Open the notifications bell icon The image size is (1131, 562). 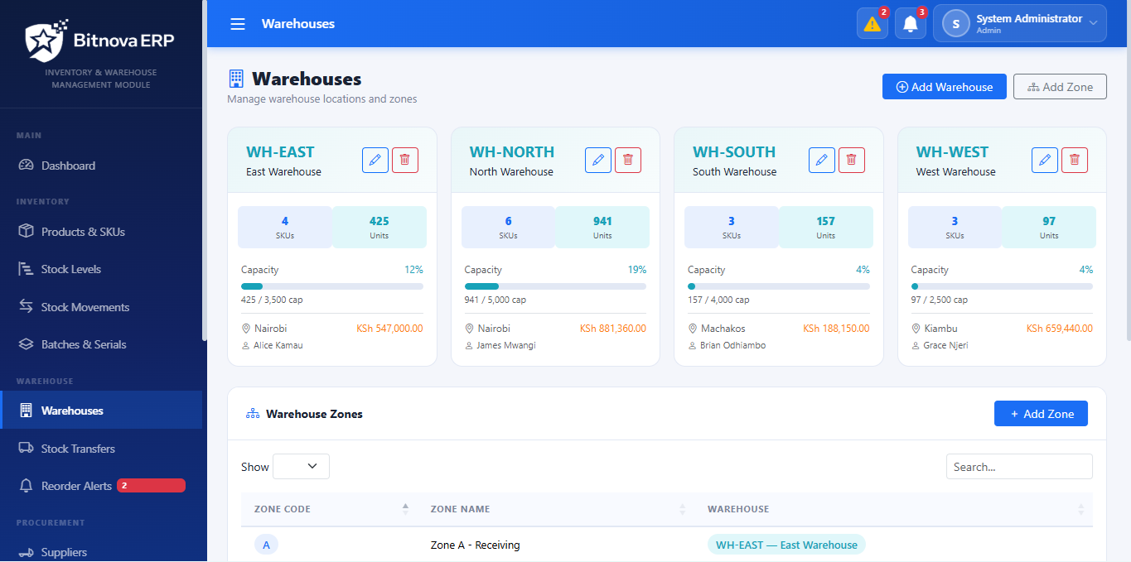tap(911, 24)
